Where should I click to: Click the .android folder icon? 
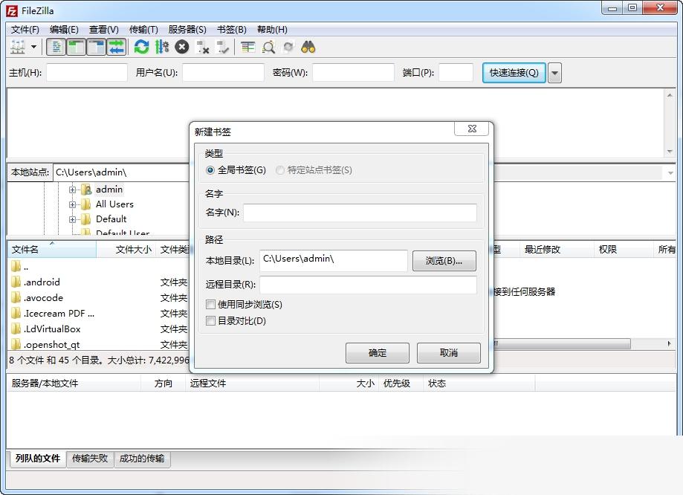[x=16, y=282]
